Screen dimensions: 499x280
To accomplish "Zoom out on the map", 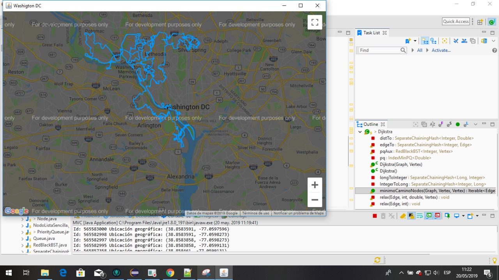I will coord(315,200).
